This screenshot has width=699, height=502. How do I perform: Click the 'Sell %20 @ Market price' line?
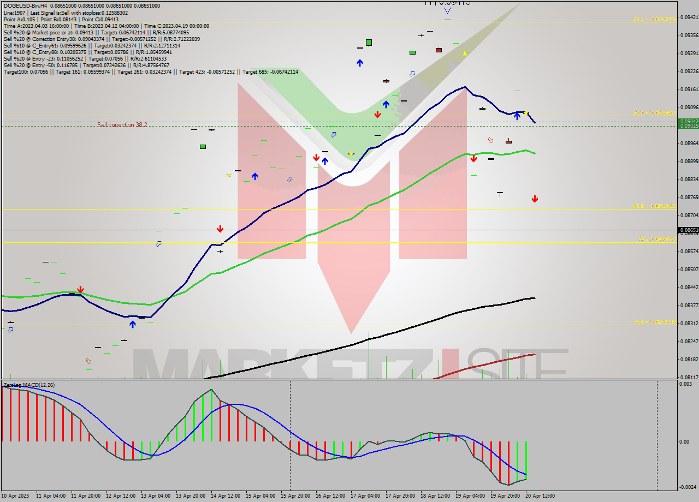click(96, 32)
